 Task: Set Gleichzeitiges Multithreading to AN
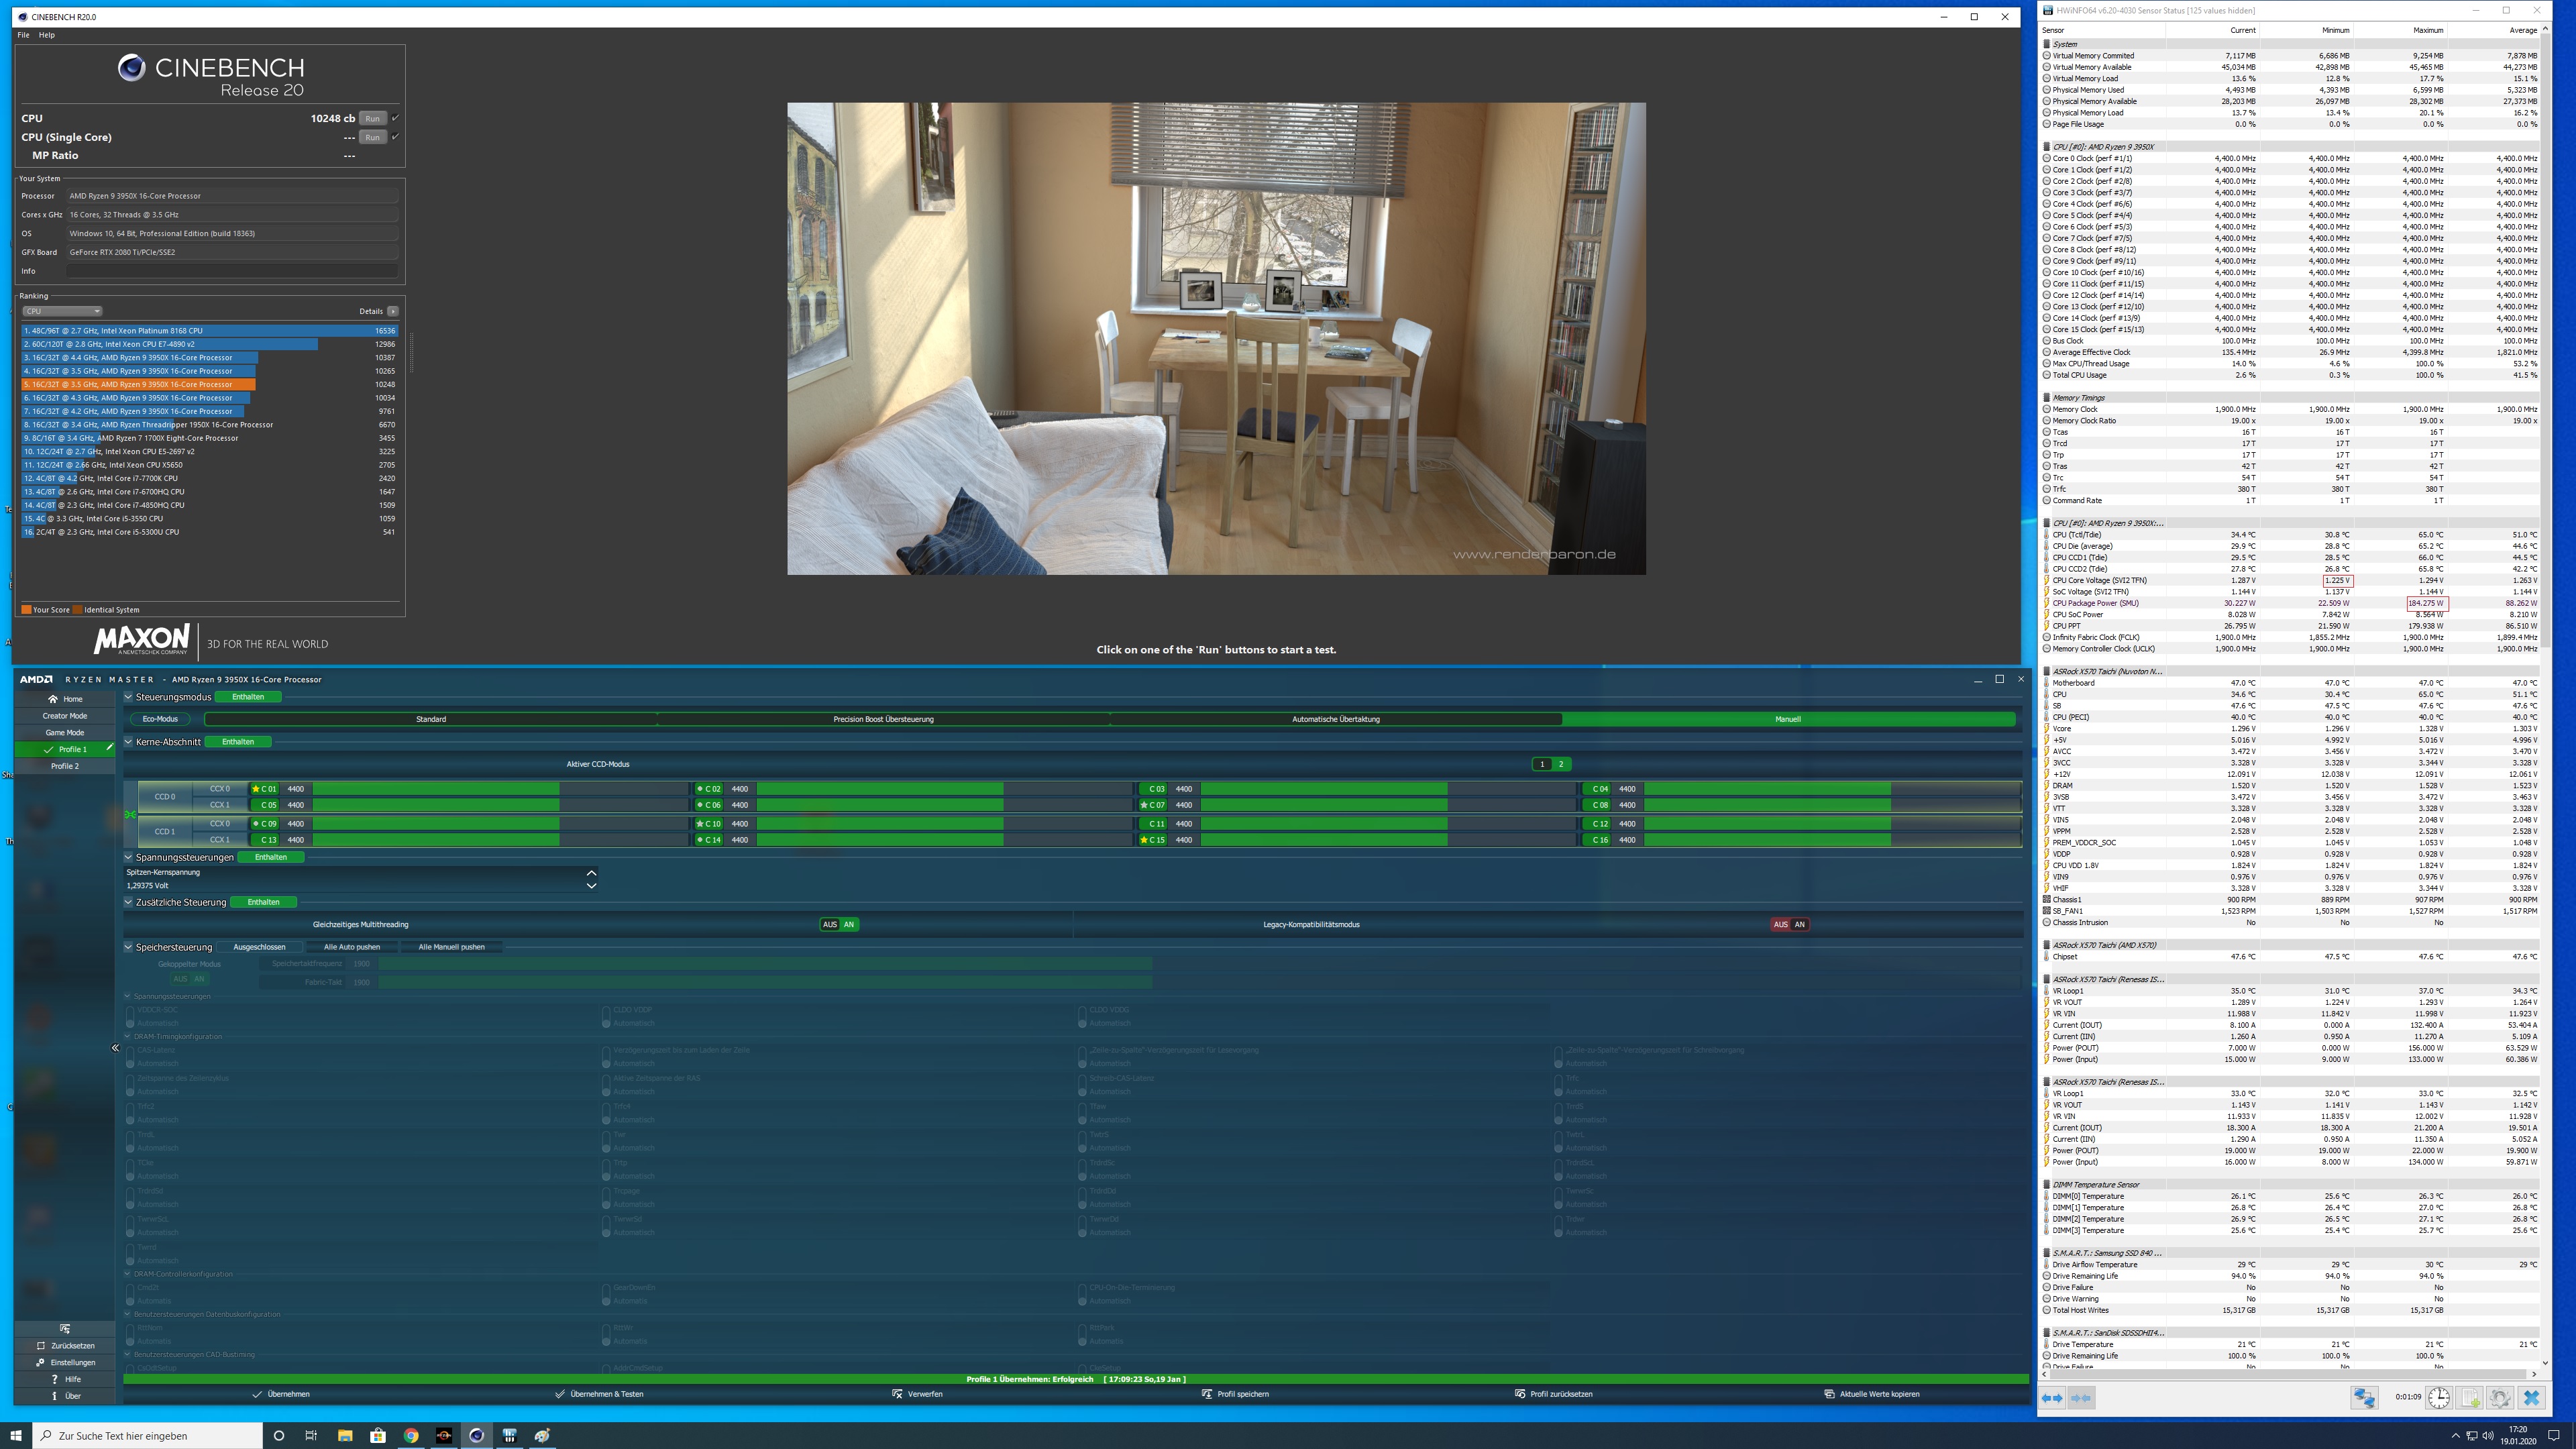tap(849, 924)
